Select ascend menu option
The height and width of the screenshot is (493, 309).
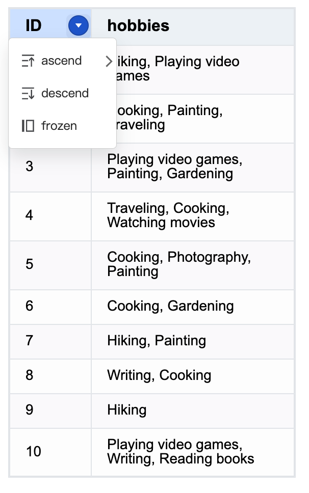point(63,61)
